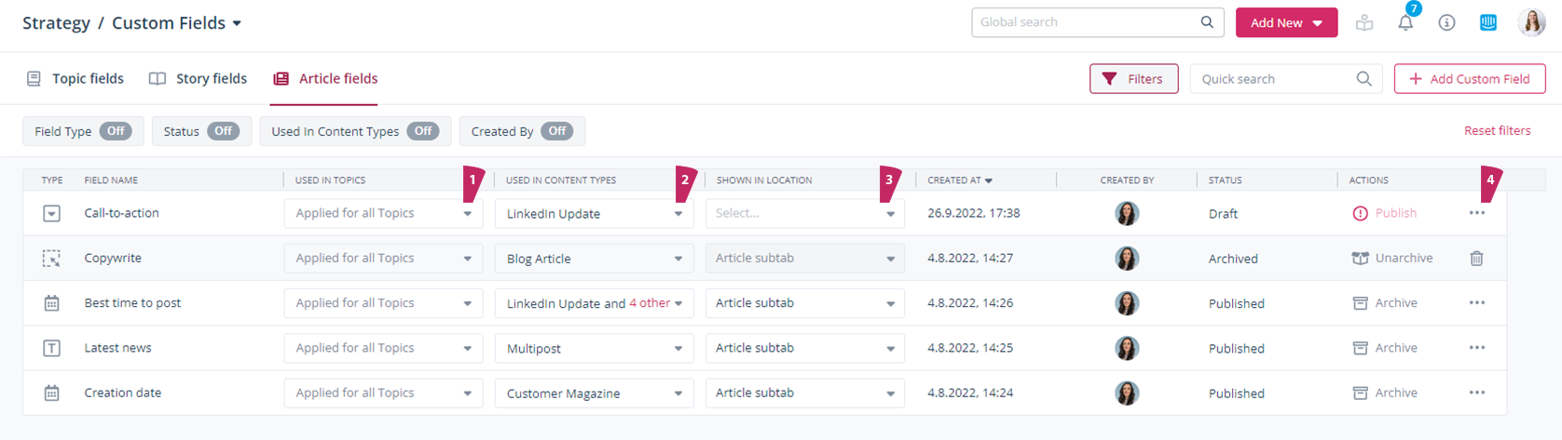Screen dimensions: 1562x440
Task: Click the Add Custom Field button
Action: [x=1469, y=79]
